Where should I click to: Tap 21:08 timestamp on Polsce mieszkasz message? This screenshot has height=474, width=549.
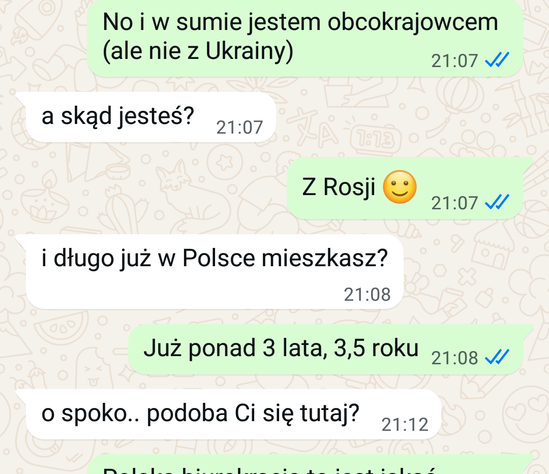point(367,295)
